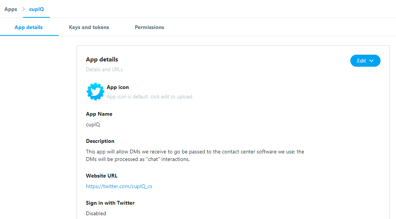Switch to the App details tab
Image resolution: width=396 pixels, height=219 pixels.
(29, 27)
